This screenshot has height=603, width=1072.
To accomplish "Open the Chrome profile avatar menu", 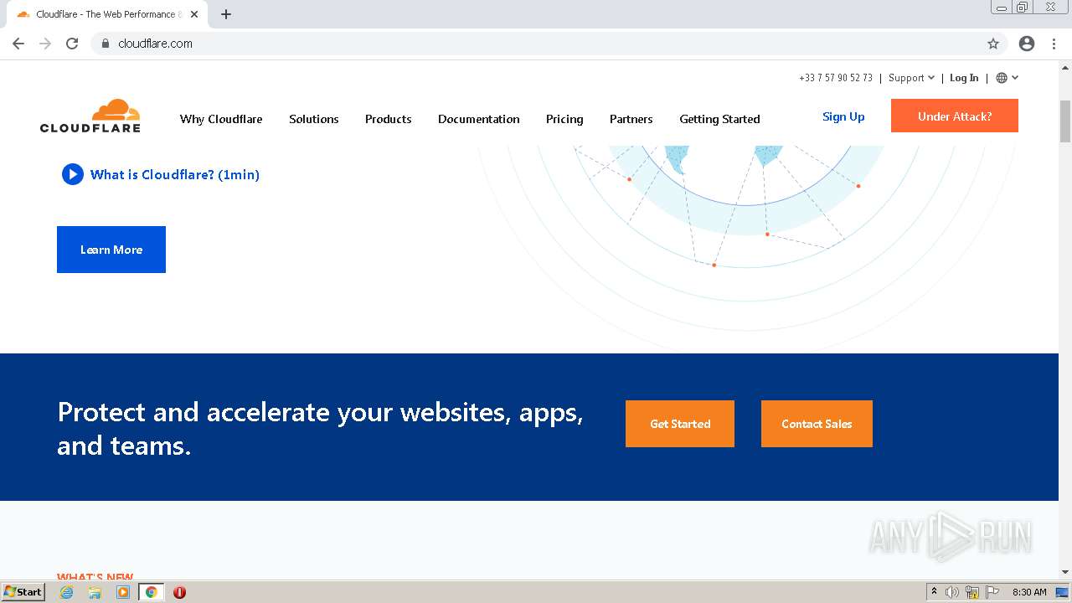I will click(x=1027, y=44).
